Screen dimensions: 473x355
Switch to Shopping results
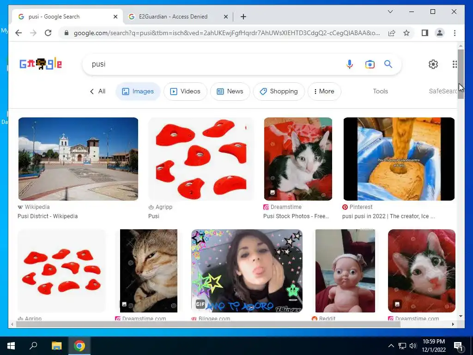(x=279, y=91)
